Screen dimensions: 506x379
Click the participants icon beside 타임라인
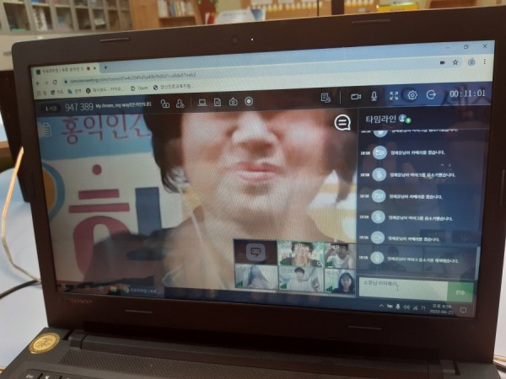pyautogui.click(x=405, y=119)
